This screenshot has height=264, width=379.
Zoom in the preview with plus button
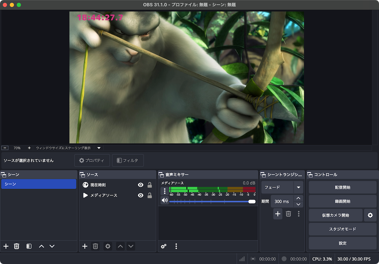29,148
